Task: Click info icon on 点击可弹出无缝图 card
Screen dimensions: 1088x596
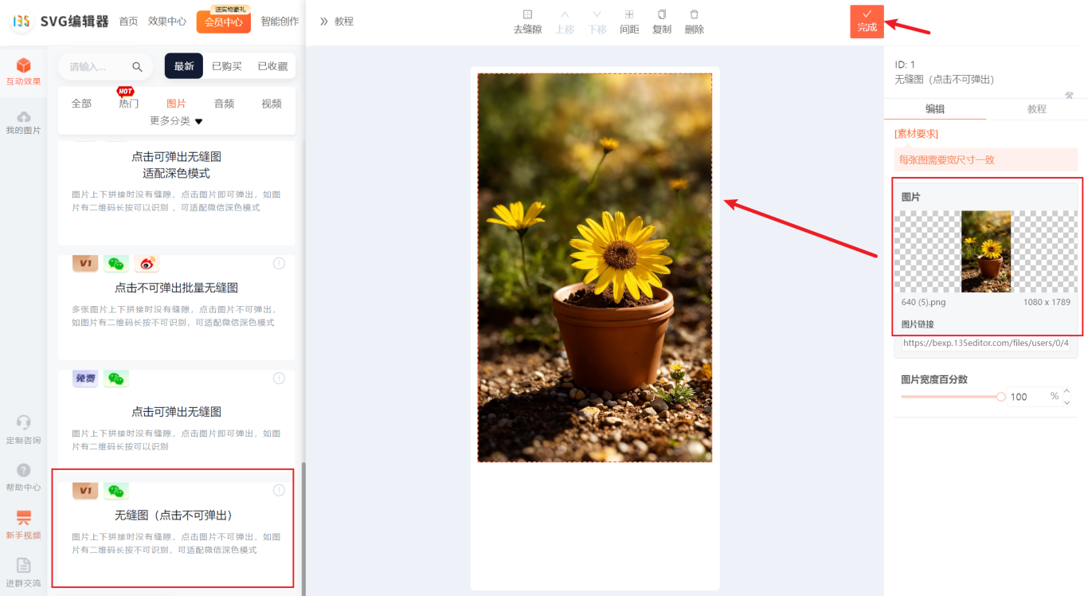Action: click(x=279, y=378)
